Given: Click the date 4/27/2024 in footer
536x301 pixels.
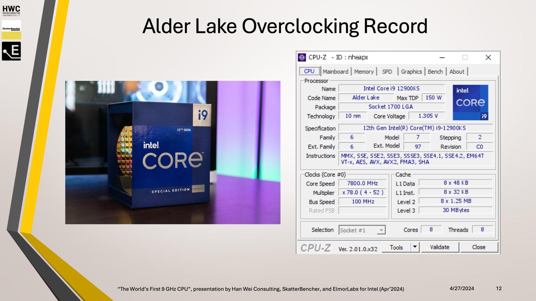Looking at the screenshot, I should coord(462,288).
